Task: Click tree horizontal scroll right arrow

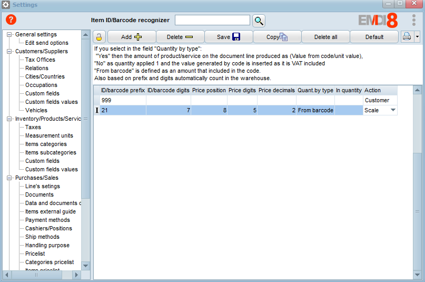Action: pos(76,275)
